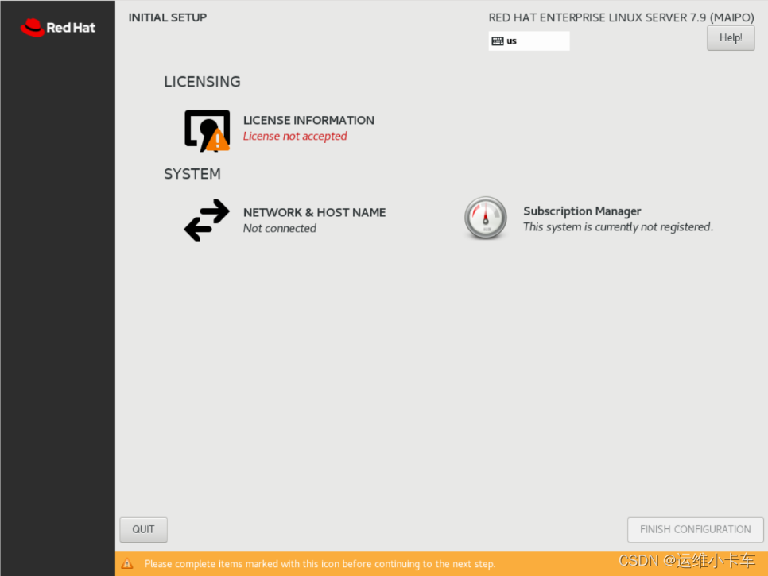Click the Network & Host Name arrows icon

click(207, 220)
